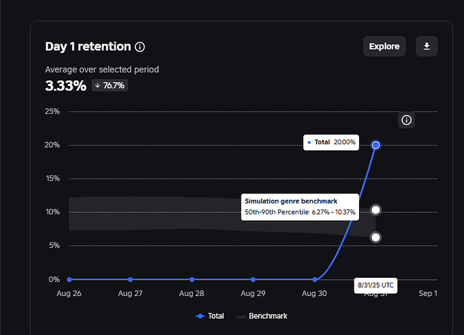Click the lower benchmark white marker near 6%
Image resolution: width=464 pixels, height=335 pixels.
(x=375, y=237)
